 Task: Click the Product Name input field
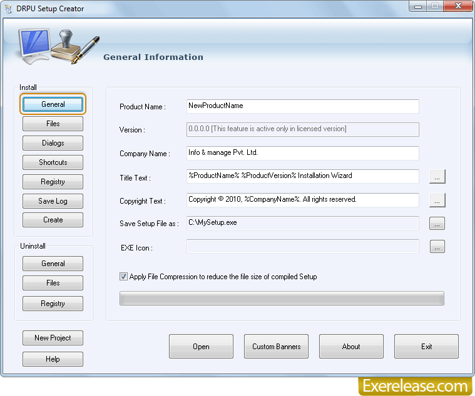click(303, 106)
